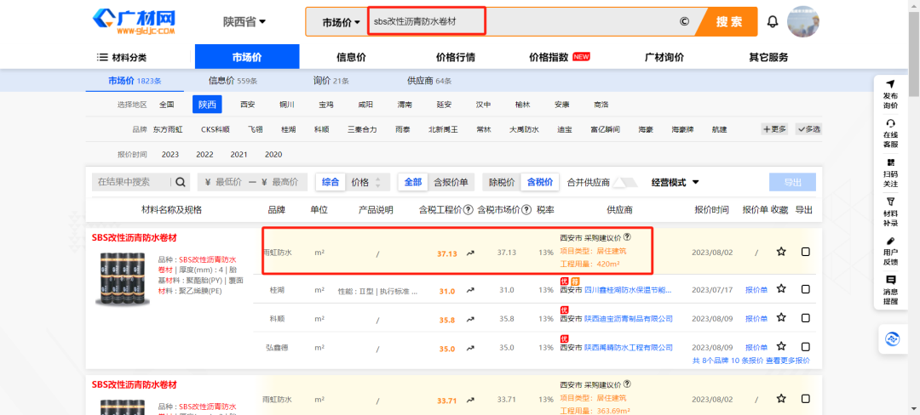This screenshot has width=920, height=415.
Task: Switch to 供应商 64条 results tab
Action: [429, 81]
